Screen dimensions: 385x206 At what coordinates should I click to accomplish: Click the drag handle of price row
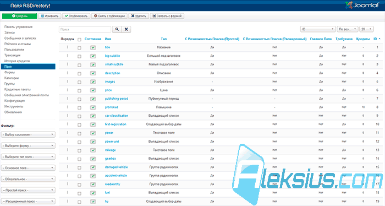point(68,90)
